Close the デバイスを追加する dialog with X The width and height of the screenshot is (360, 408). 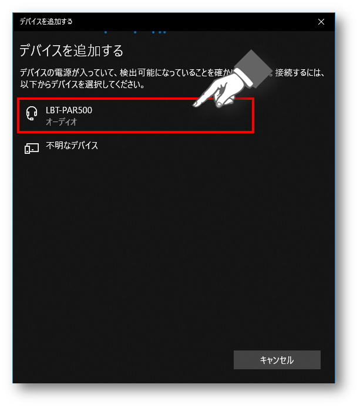321,22
